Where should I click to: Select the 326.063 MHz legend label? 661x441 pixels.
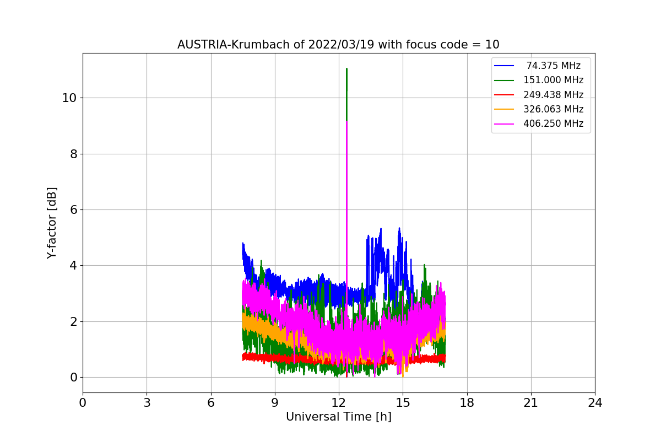tap(554, 109)
